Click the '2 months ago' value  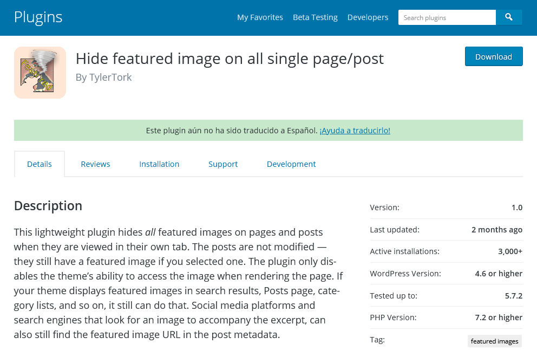tap(496, 230)
